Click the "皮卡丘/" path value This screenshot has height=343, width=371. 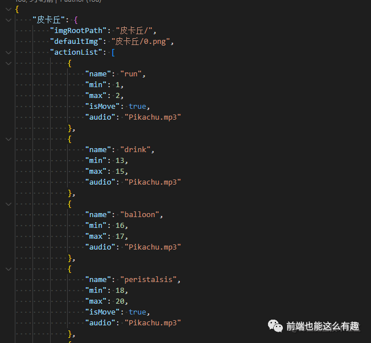(134, 31)
